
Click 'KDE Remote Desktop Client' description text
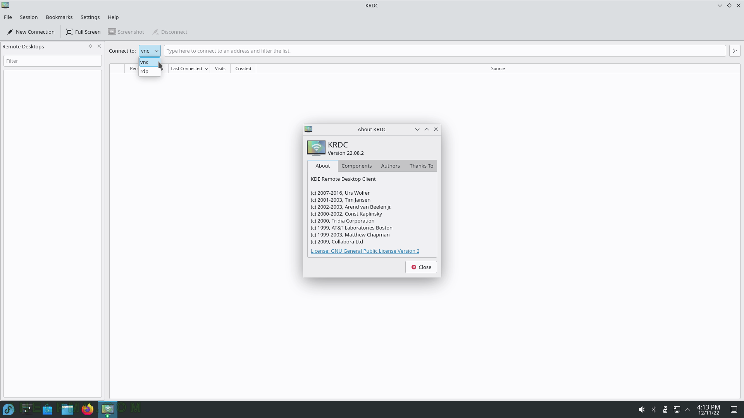pos(343,179)
